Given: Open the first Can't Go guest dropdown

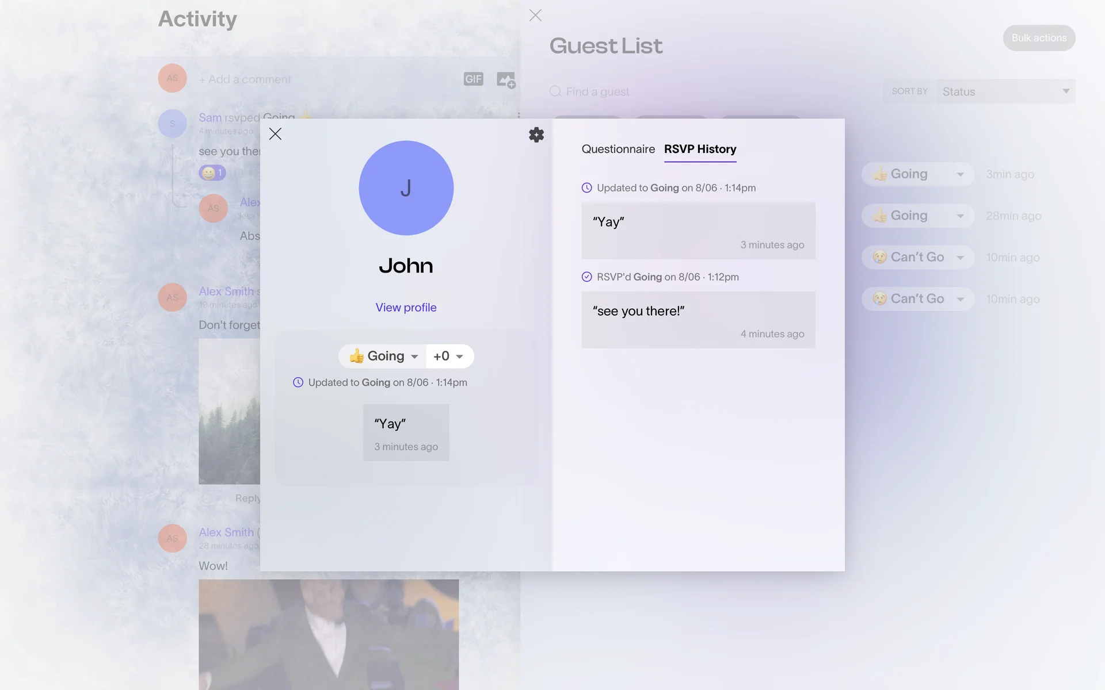Looking at the screenshot, I should click(917, 257).
